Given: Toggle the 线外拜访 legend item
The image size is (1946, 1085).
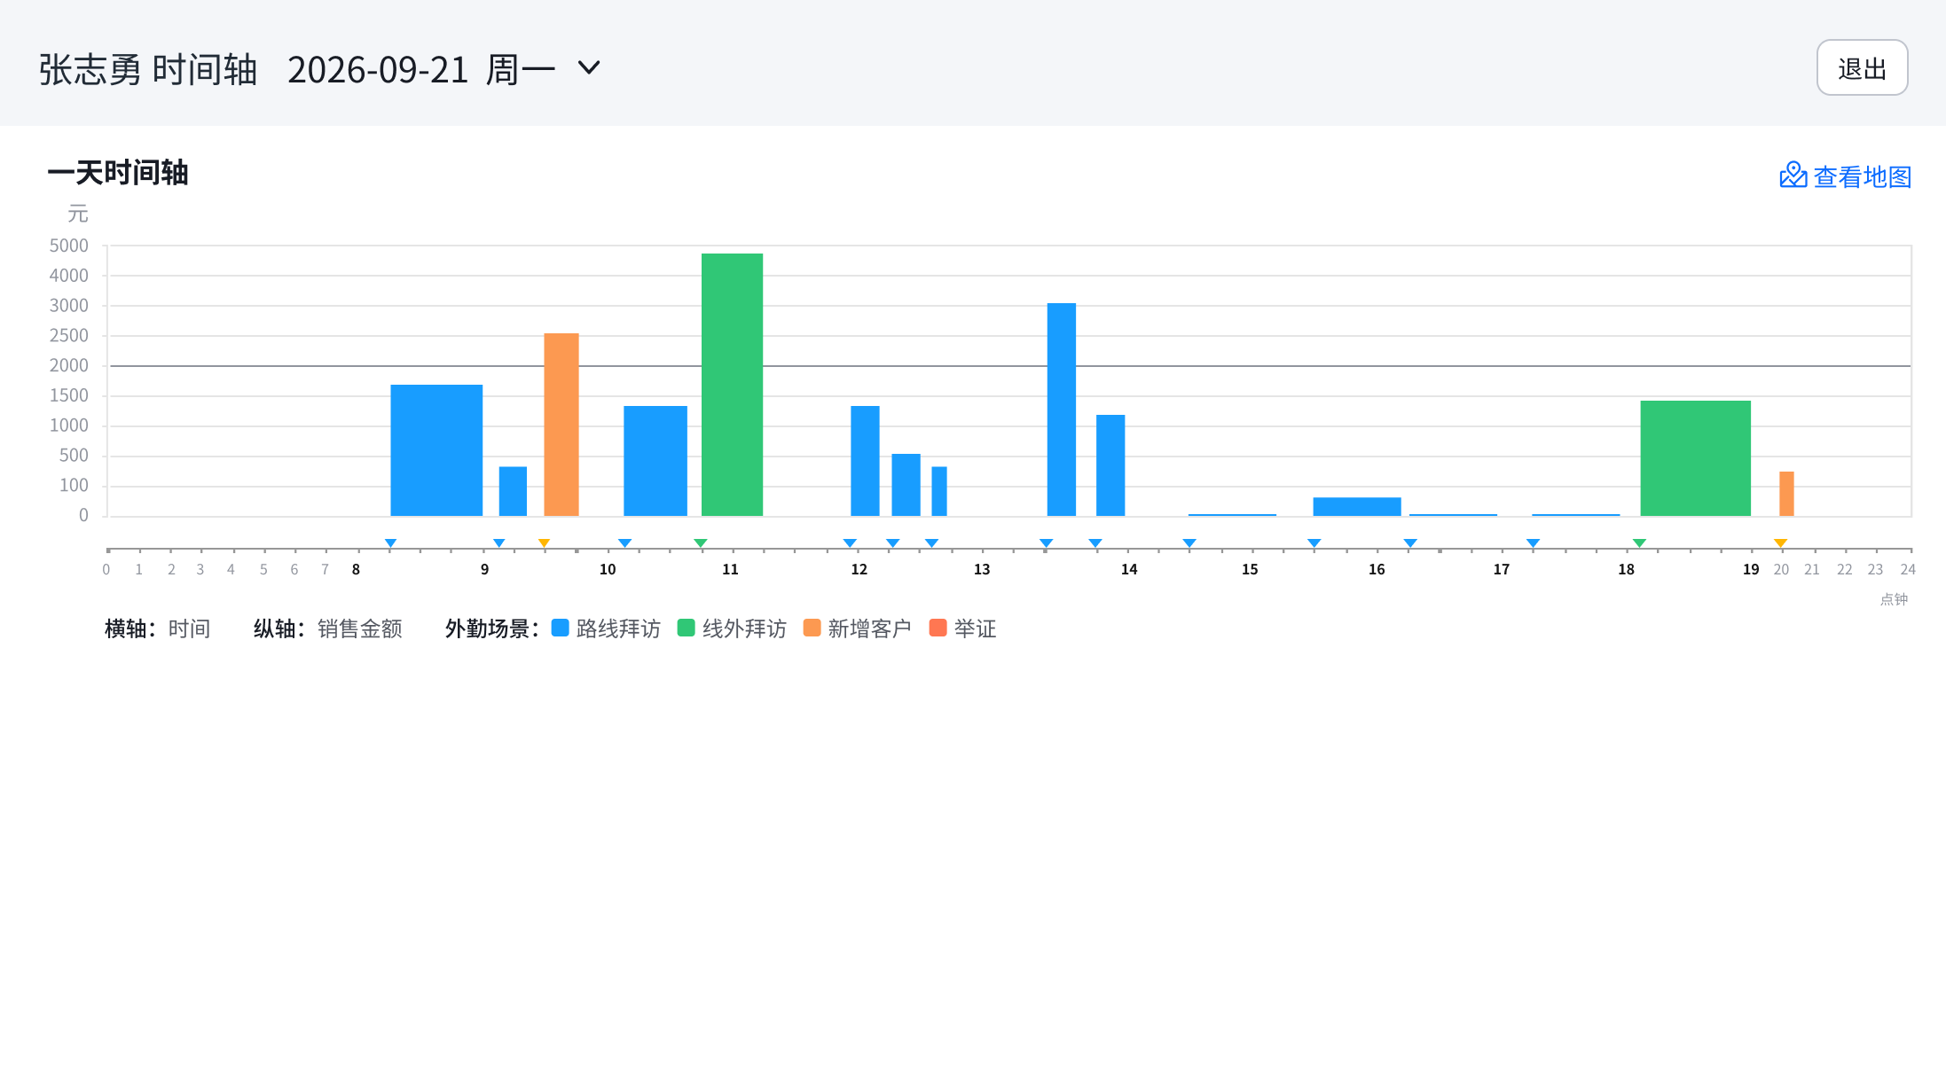Looking at the screenshot, I should click(x=732, y=628).
